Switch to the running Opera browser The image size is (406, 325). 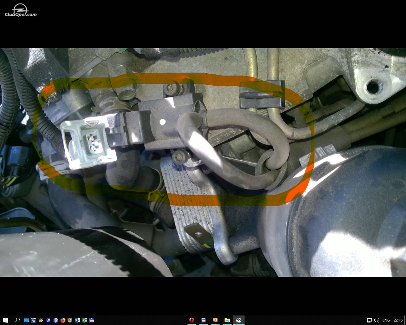192,320
